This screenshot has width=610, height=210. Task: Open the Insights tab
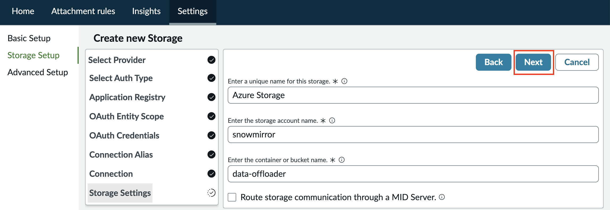[x=146, y=11]
